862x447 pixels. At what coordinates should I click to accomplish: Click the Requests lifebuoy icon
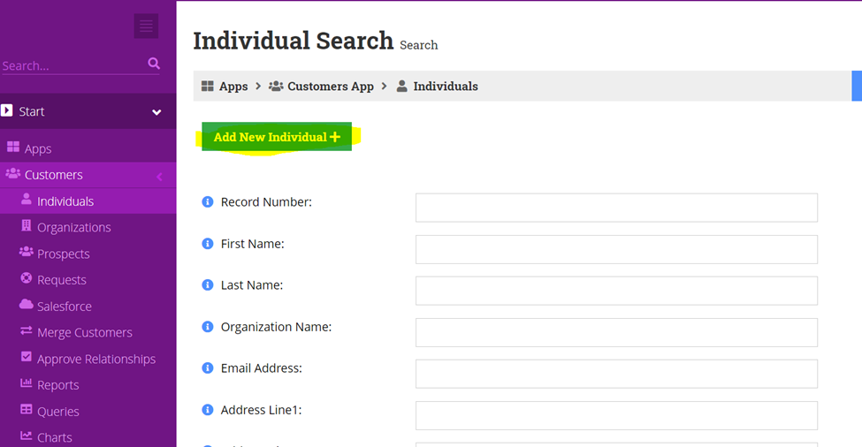(27, 278)
